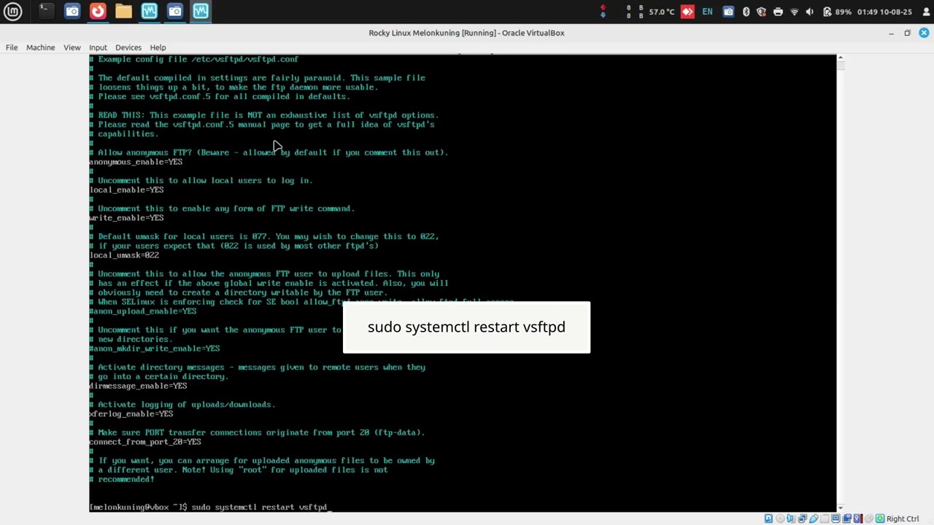Click the camera icon beside the terminal launcher
This screenshot has width=934, height=525.
point(72,11)
